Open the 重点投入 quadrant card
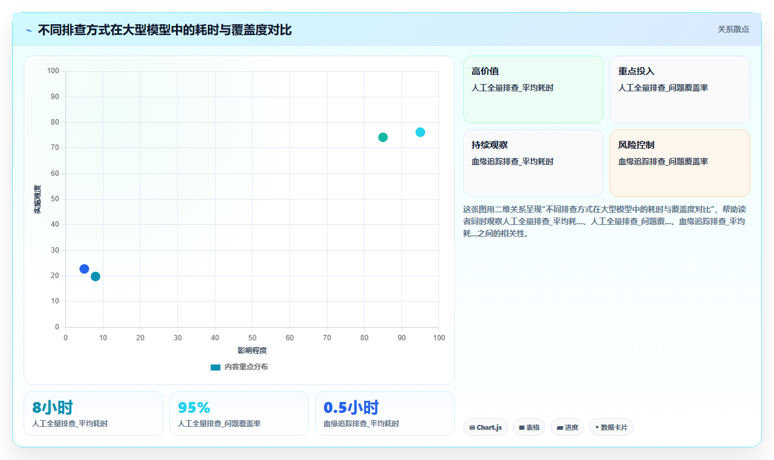774x460 pixels. (x=680, y=89)
